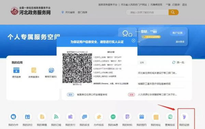Click text 推荐使用 Chrome browser note
205x129 pixels.
tap(111, 83)
